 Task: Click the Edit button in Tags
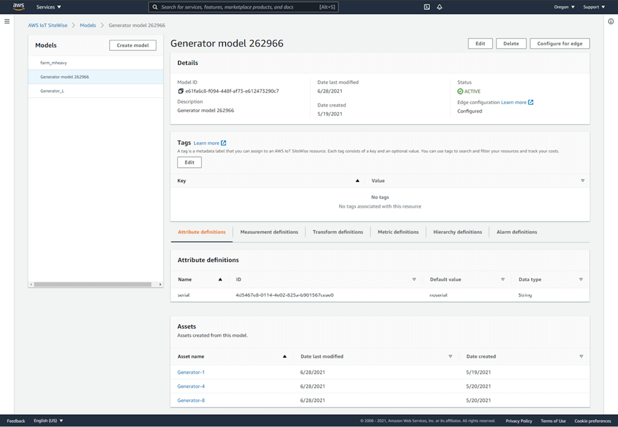[189, 163]
